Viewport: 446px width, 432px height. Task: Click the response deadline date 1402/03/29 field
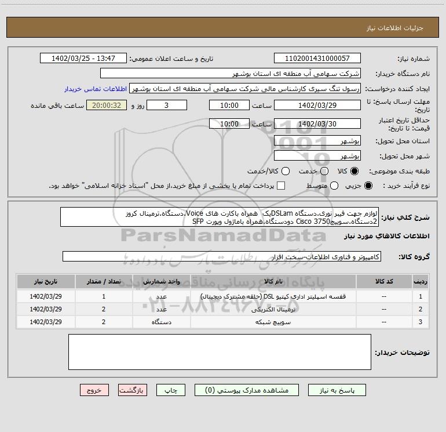tap(317, 106)
